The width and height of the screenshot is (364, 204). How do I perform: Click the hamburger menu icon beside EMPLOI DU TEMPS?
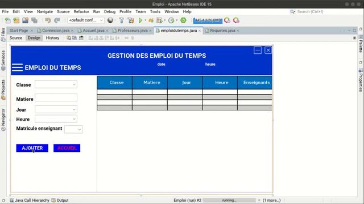tap(17, 67)
